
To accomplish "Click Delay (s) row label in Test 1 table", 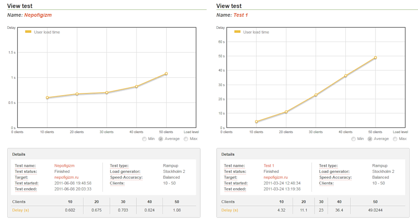I will coord(229,210).
